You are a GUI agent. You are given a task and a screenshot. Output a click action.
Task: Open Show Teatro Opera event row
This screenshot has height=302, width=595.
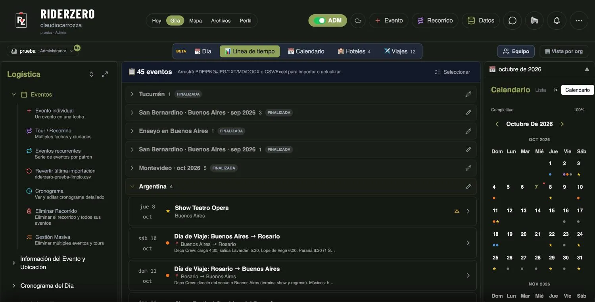coord(302,212)
